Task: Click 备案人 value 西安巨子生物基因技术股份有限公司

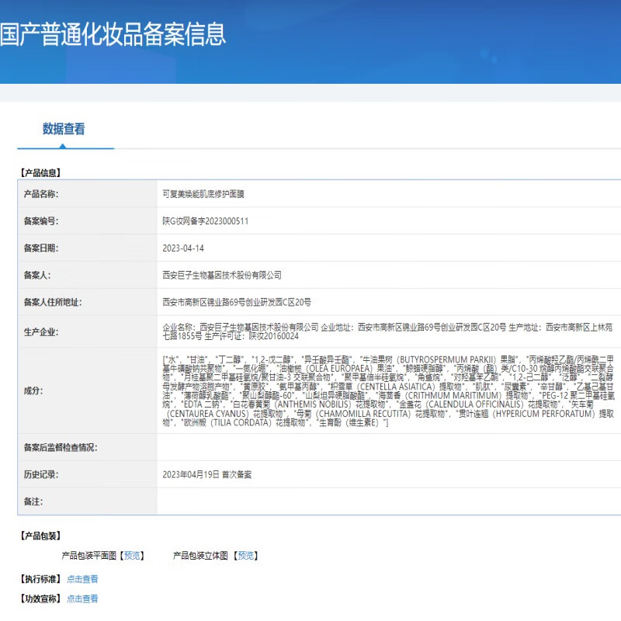Action: pos(222,276)
